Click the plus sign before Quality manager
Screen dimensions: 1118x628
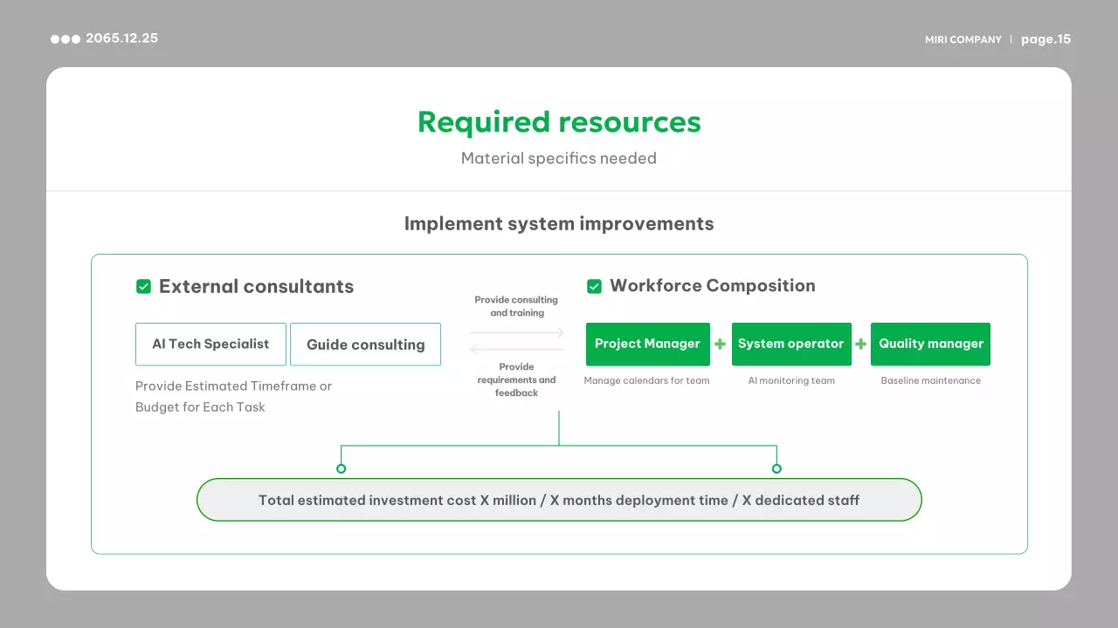860,345
